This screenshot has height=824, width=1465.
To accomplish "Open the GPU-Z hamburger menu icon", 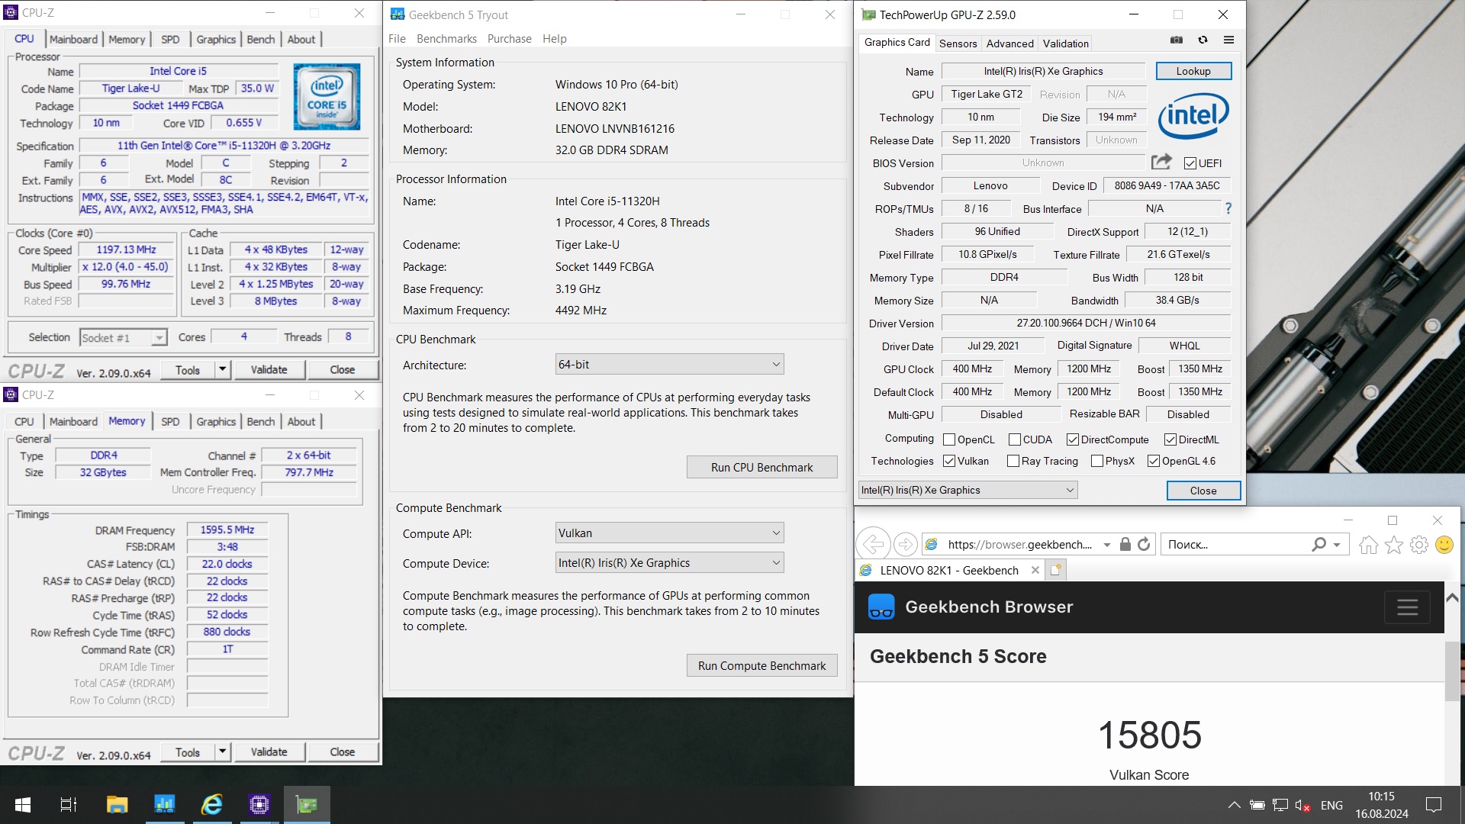I will [x=1228, y=40].
